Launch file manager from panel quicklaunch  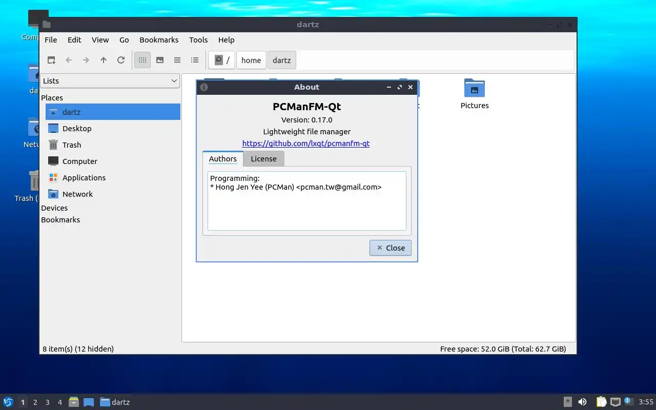[x=74, y=402]
